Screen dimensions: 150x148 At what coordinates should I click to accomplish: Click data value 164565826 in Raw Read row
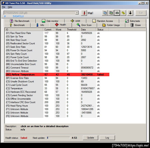(86, 33)
